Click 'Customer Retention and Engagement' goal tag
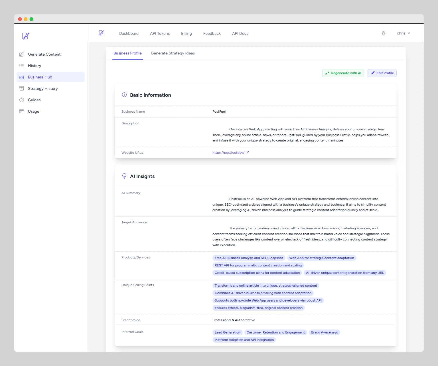This screenshot has height=366, width=438. pyautogui.click(x=276, y=332)
